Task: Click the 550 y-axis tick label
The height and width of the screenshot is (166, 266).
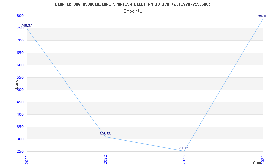Action: pos(20,78)
